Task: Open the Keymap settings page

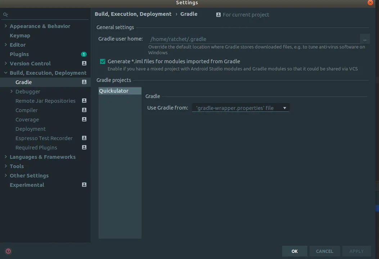Action: point(20,36)
